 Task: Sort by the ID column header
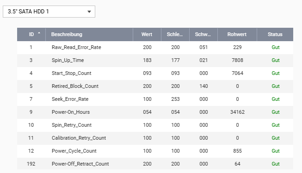pyautogui.click(x=31, y=35)
